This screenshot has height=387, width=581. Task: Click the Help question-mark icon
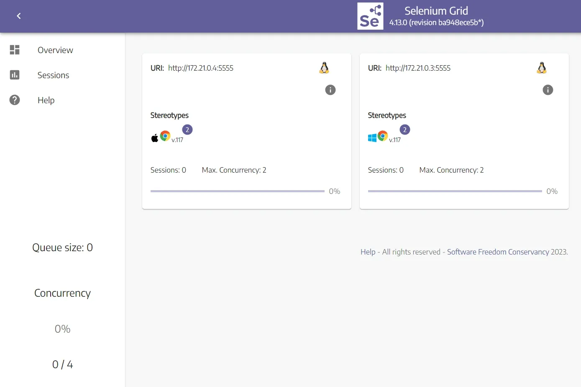(x=14, y=100)
